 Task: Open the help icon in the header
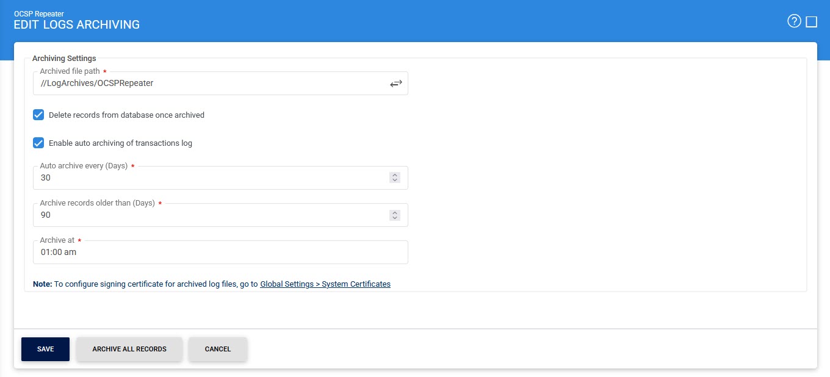click(793, 22)
